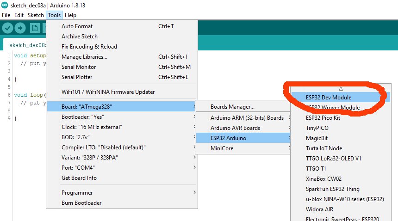
Task: Select TTGO LoRa32-OLED V1 board
Action: click(x=341, y=158)
